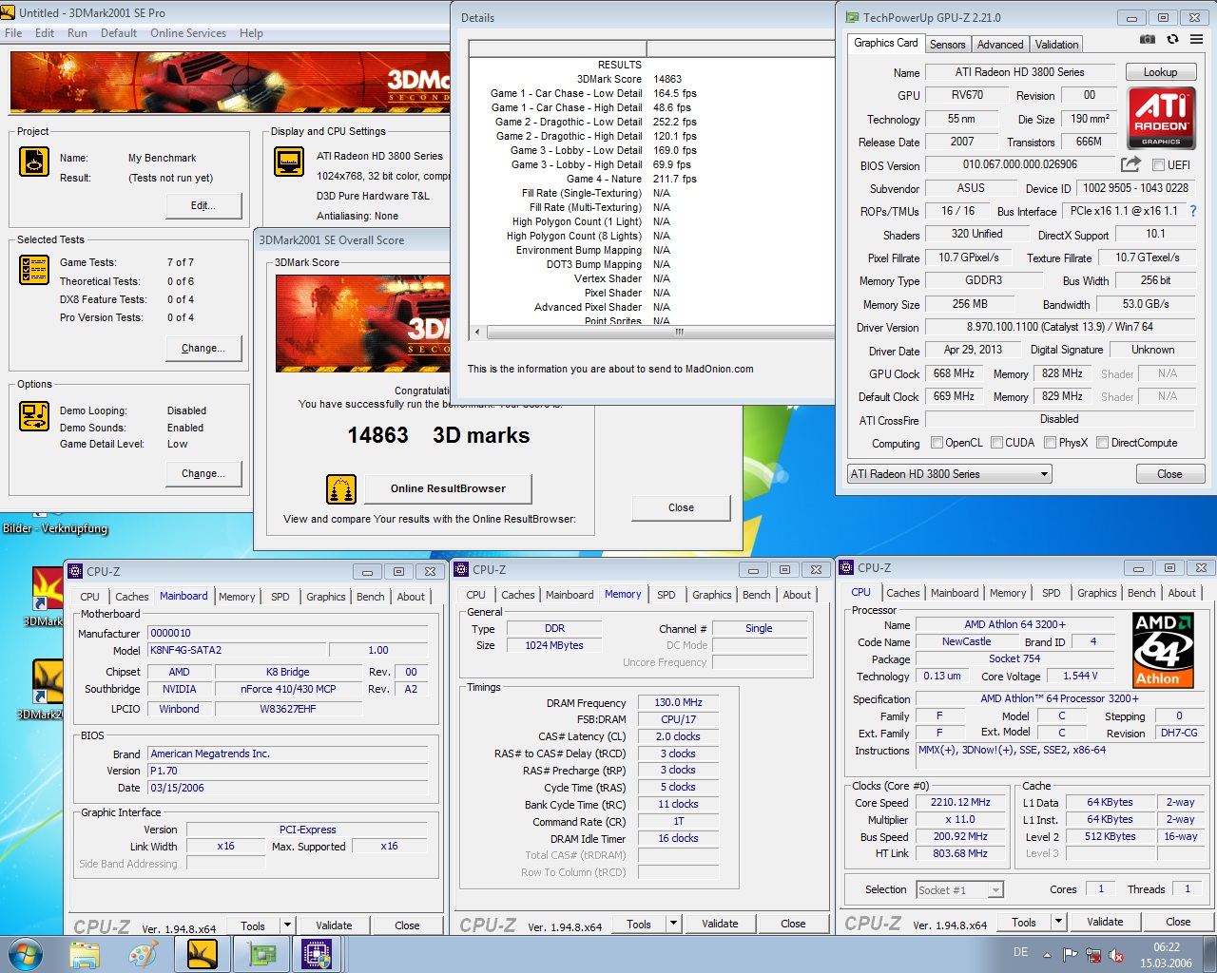Click the GPU-Z refresh icon
Image resolution: width=1217 pixels, height=973 pixels.
1172,40
